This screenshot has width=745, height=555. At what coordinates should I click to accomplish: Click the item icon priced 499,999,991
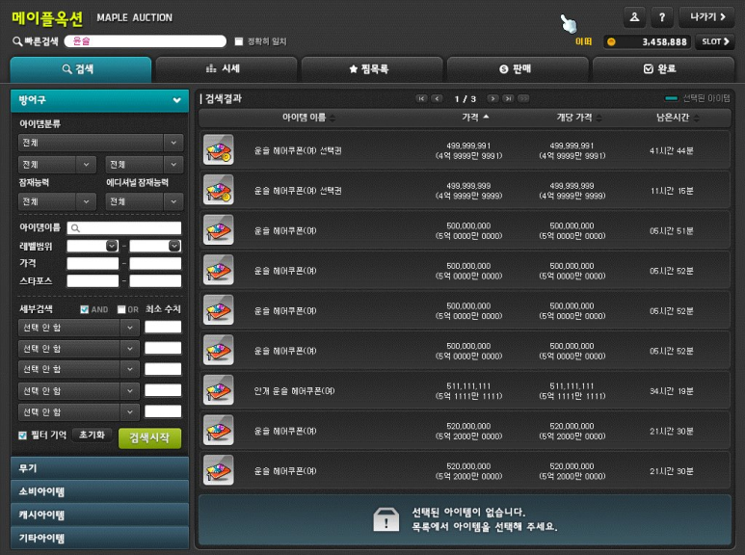coord(218,149)
